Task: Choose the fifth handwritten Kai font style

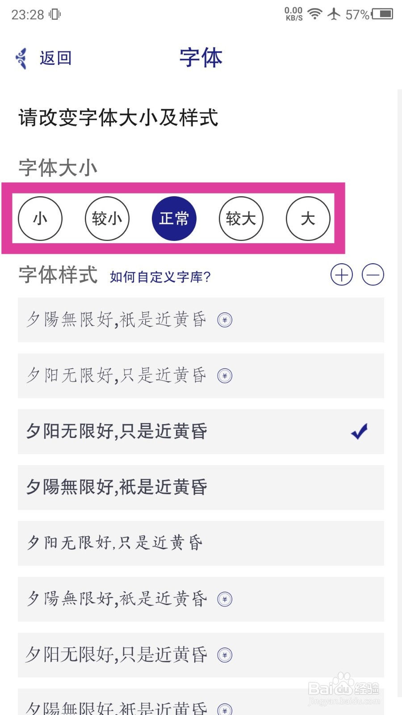Action: [x=201, y=543]
